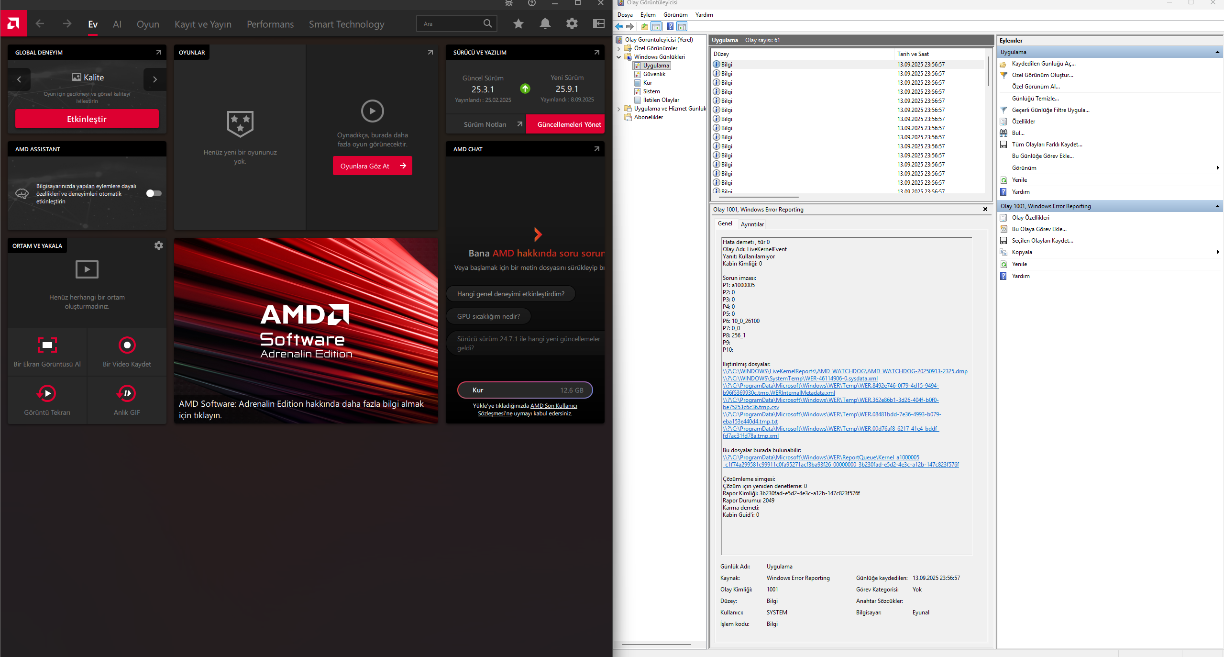Viewport: 1224px width, 657px height.
Task: Click the forward arrow in Event Viewer toolbar
Action: pyautogui.click(x=630, y=27)
